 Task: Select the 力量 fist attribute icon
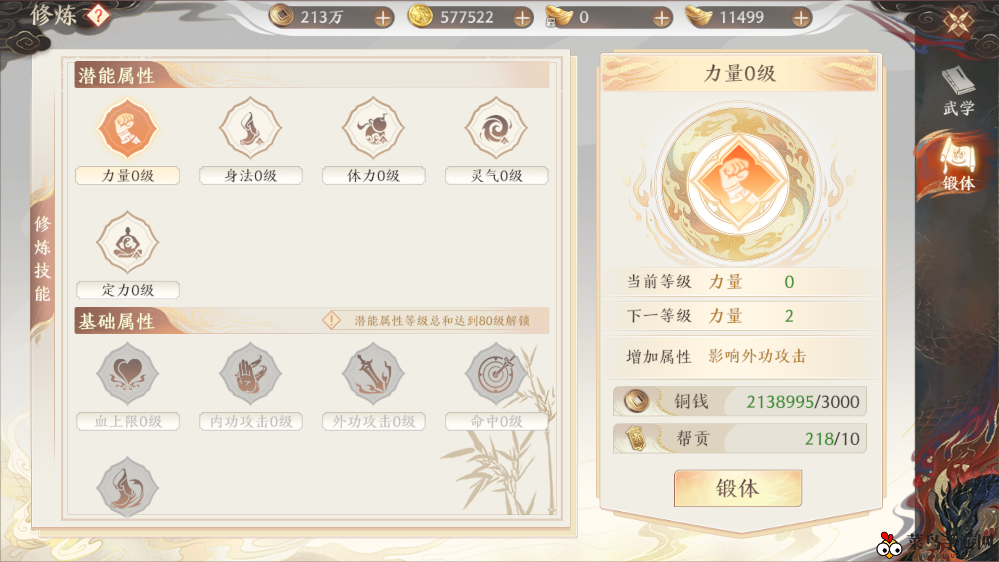coord(127,128)
